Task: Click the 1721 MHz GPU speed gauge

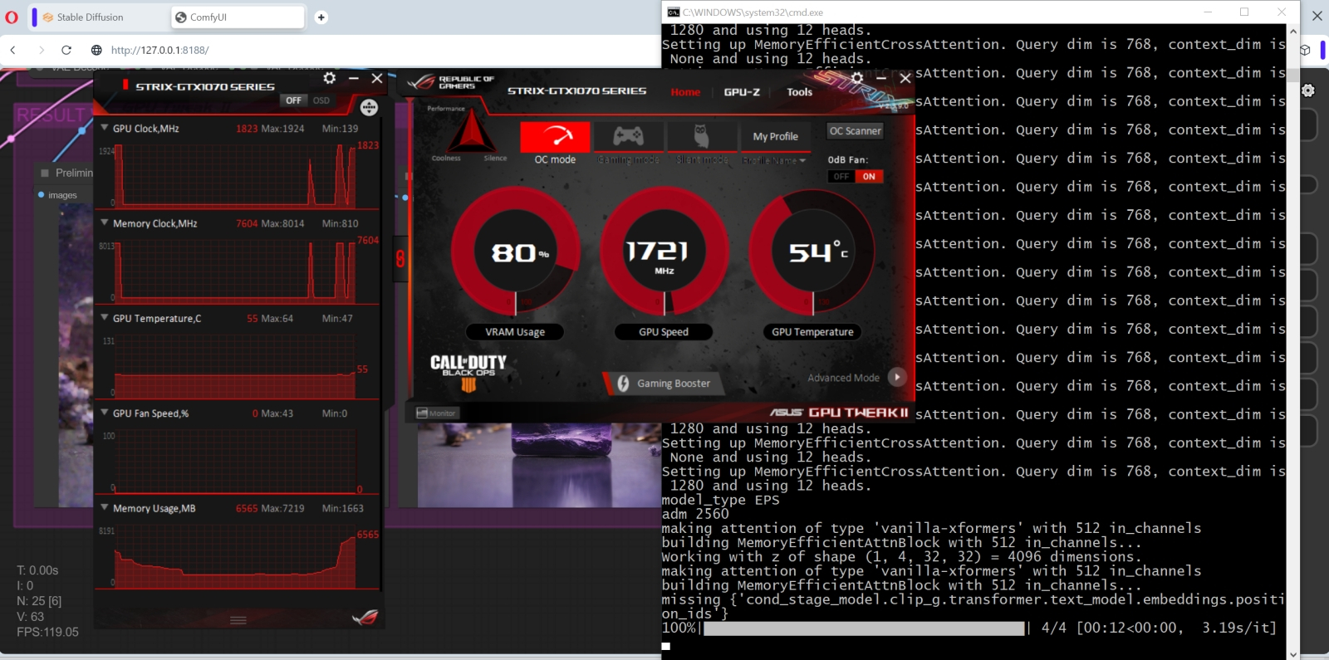Action: point(664,252)
